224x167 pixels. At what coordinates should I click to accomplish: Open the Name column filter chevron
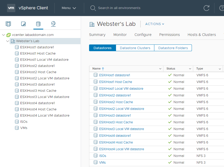tap(160, 69)
